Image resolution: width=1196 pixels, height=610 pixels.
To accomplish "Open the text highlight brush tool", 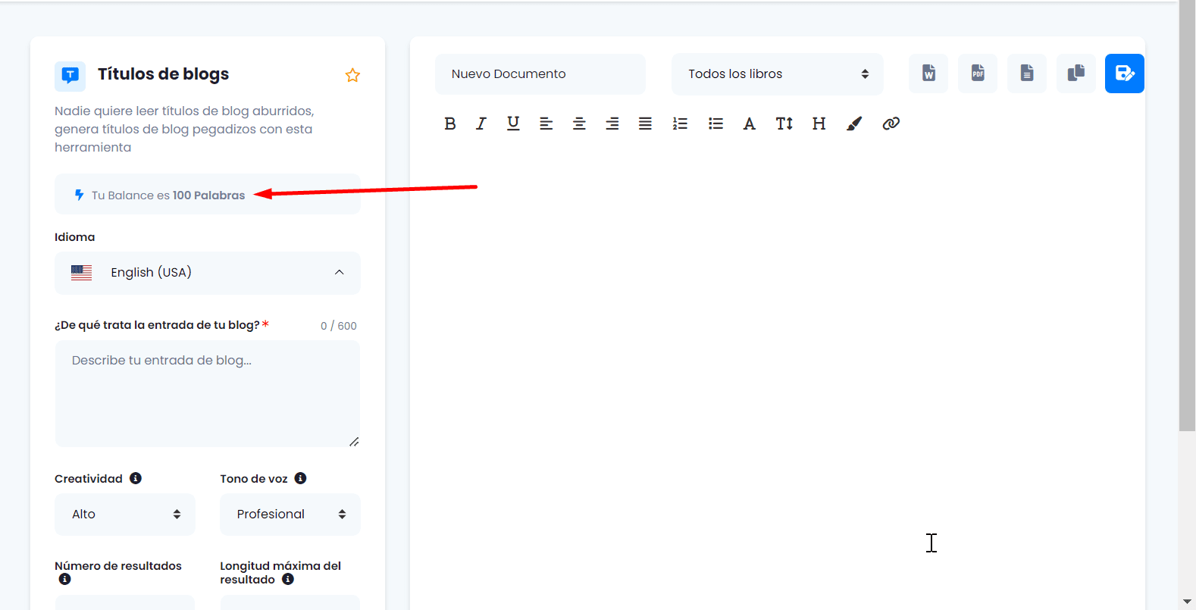I will tap(854, 124).
